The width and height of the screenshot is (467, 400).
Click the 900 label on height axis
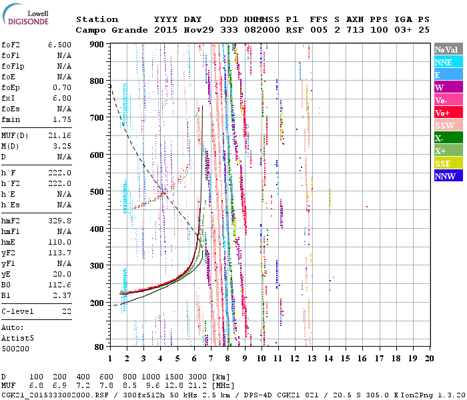(97, 45)
